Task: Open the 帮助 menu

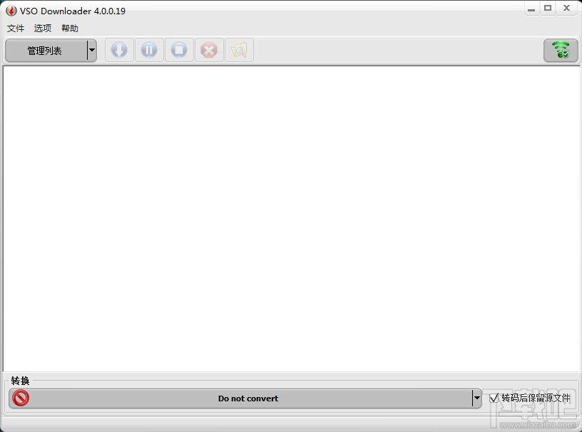Action: [70, 29]
